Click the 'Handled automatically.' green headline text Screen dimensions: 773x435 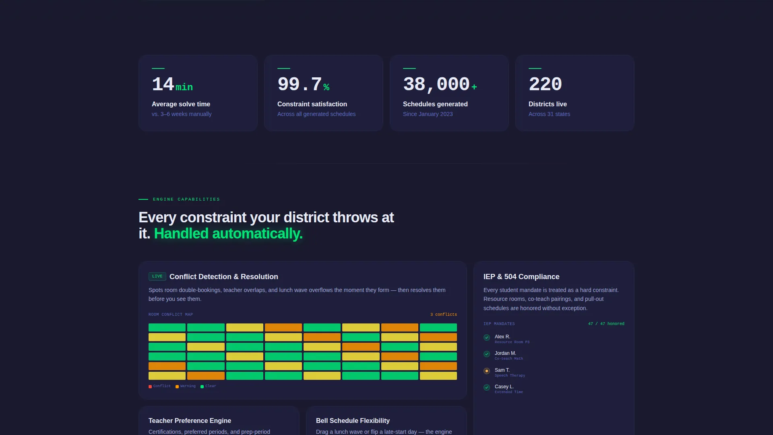(228, 234)
